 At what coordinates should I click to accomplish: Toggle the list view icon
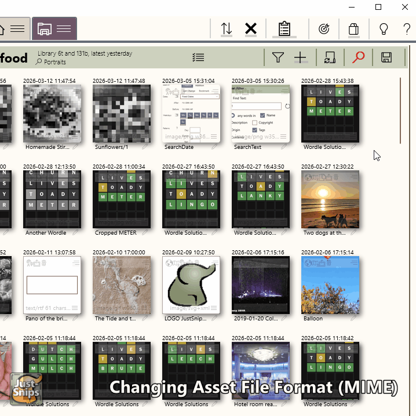(198, 57)
